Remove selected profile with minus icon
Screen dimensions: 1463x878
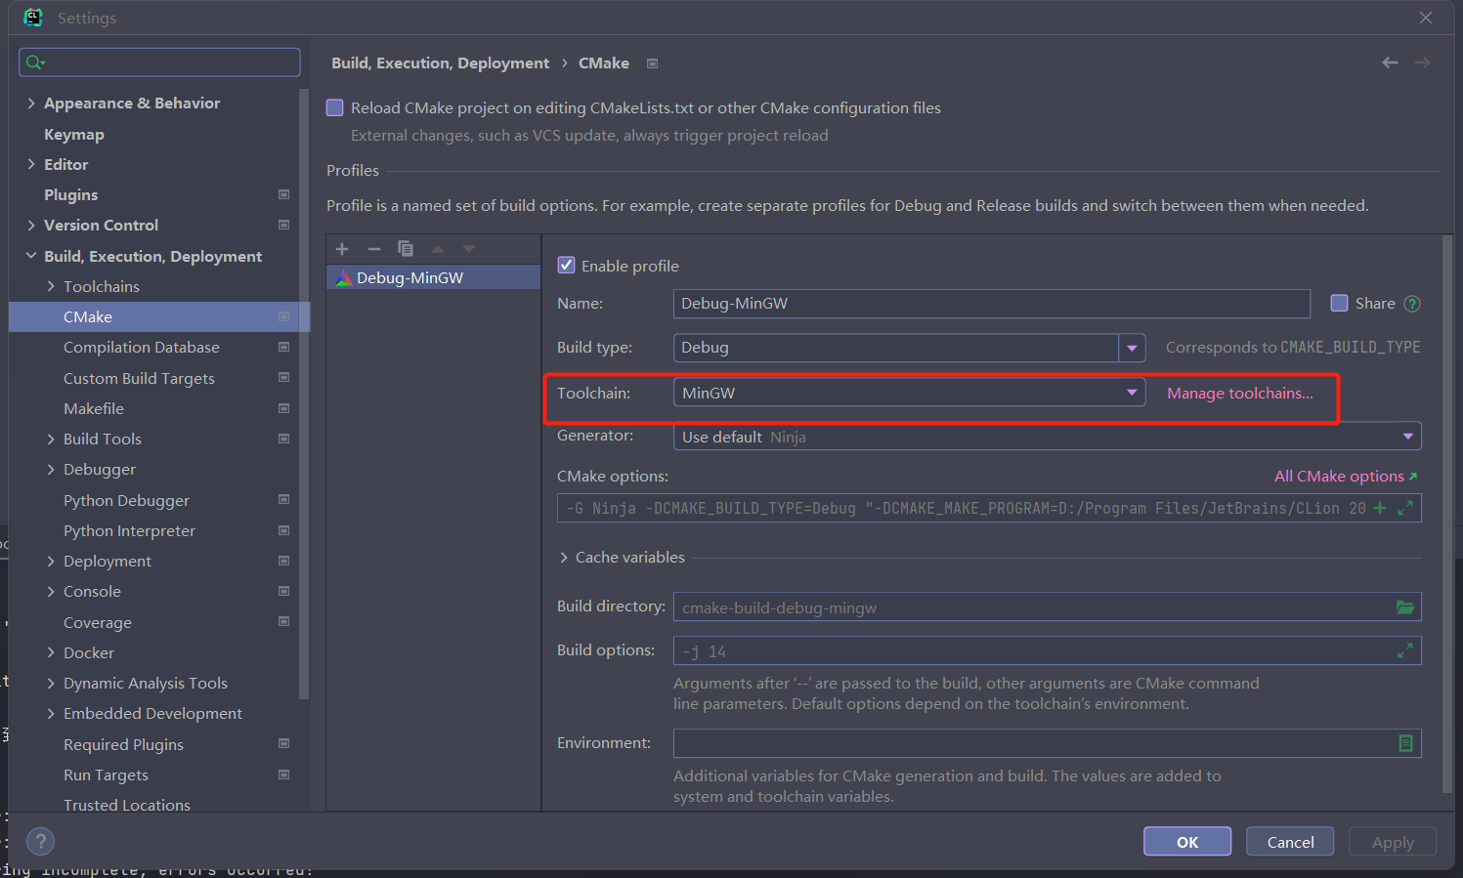[x=373, y=249]
